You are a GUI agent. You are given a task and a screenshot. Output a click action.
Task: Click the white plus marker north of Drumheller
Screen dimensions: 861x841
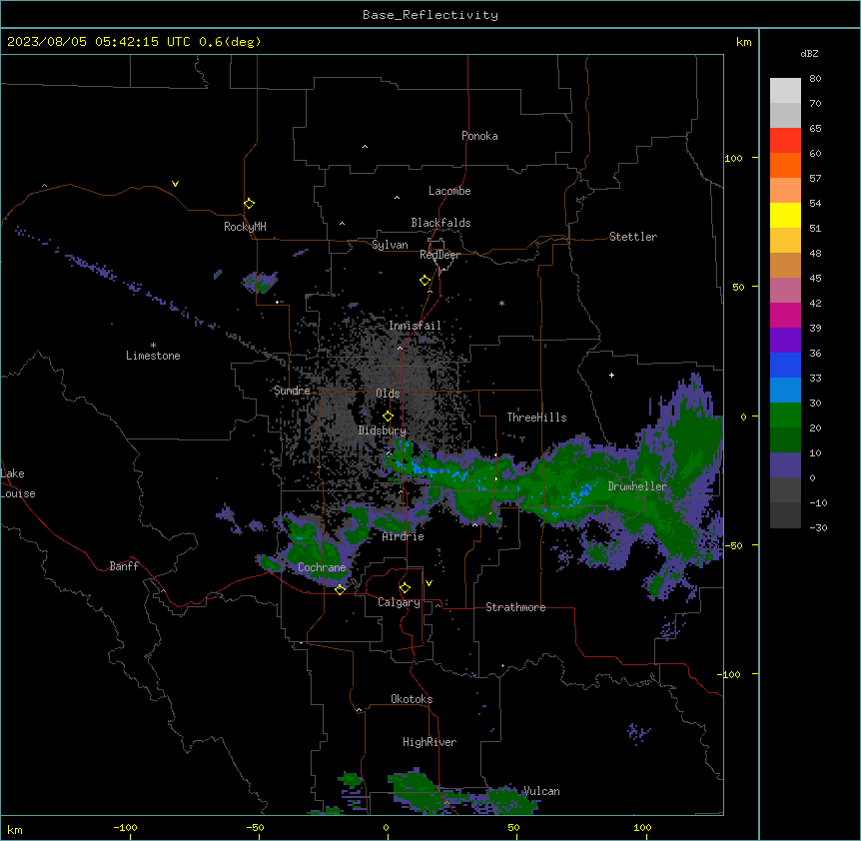(611, 375)
